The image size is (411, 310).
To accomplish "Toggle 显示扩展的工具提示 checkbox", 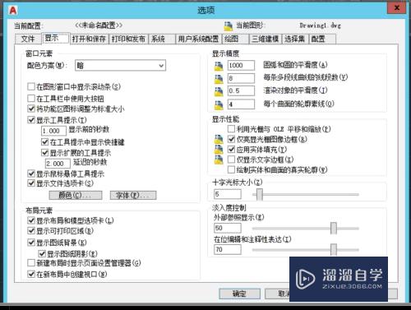I will coord(44,153).
